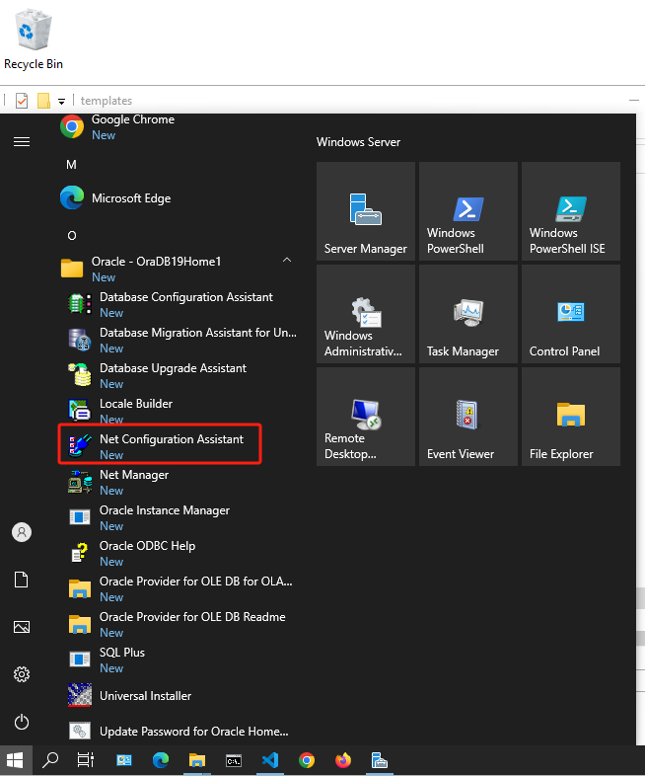Open Locale Builder

coord(180,411)
